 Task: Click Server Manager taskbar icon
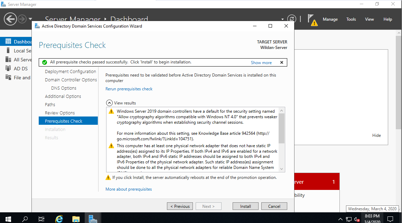tap(93, 219)
